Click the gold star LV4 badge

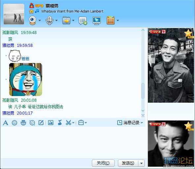coord(189,126)
